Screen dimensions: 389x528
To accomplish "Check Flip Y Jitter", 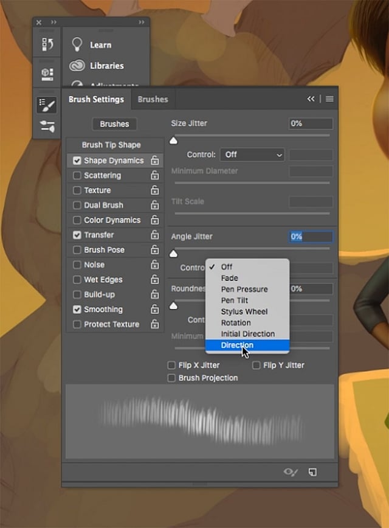I will (x=256, y=365).
